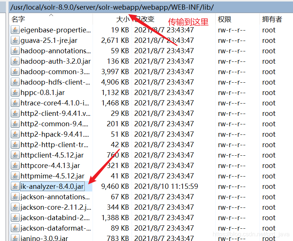The width and height of the screenshot is (293, 241).
Task: Click size value 3,997 KB
Action: 115,72
